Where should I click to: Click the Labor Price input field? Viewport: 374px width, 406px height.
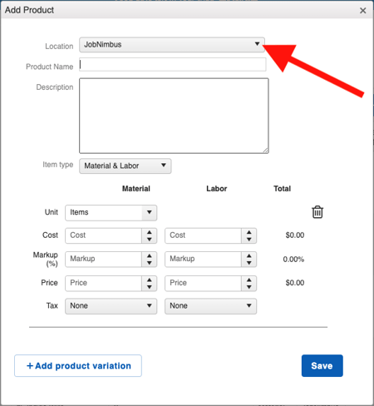203,283
